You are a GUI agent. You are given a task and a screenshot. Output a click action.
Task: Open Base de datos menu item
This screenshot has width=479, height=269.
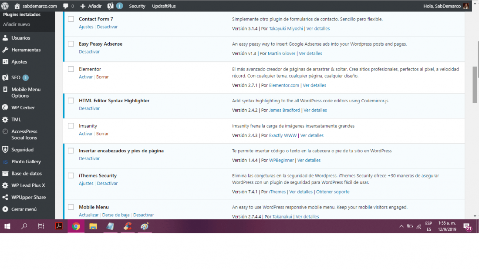(27, 173)
